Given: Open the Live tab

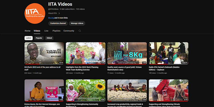Looking at the screenshot, I should coord(46,31).
